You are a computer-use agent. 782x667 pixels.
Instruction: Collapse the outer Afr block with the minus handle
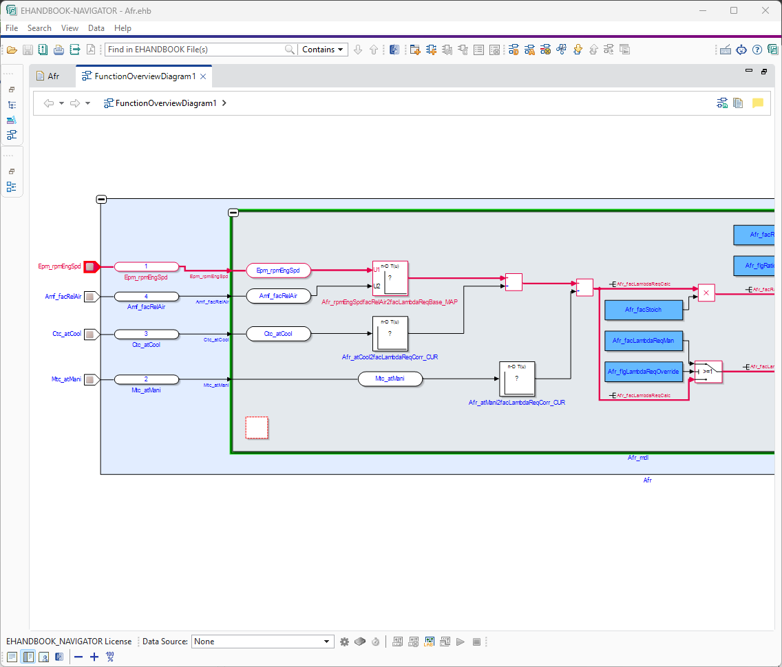[101, 200]
